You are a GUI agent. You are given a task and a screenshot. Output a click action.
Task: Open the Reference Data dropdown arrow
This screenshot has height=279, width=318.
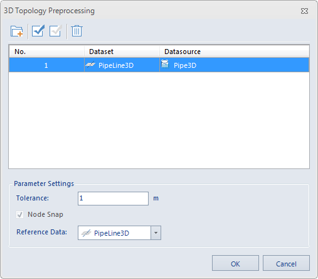tap(156, 232)
